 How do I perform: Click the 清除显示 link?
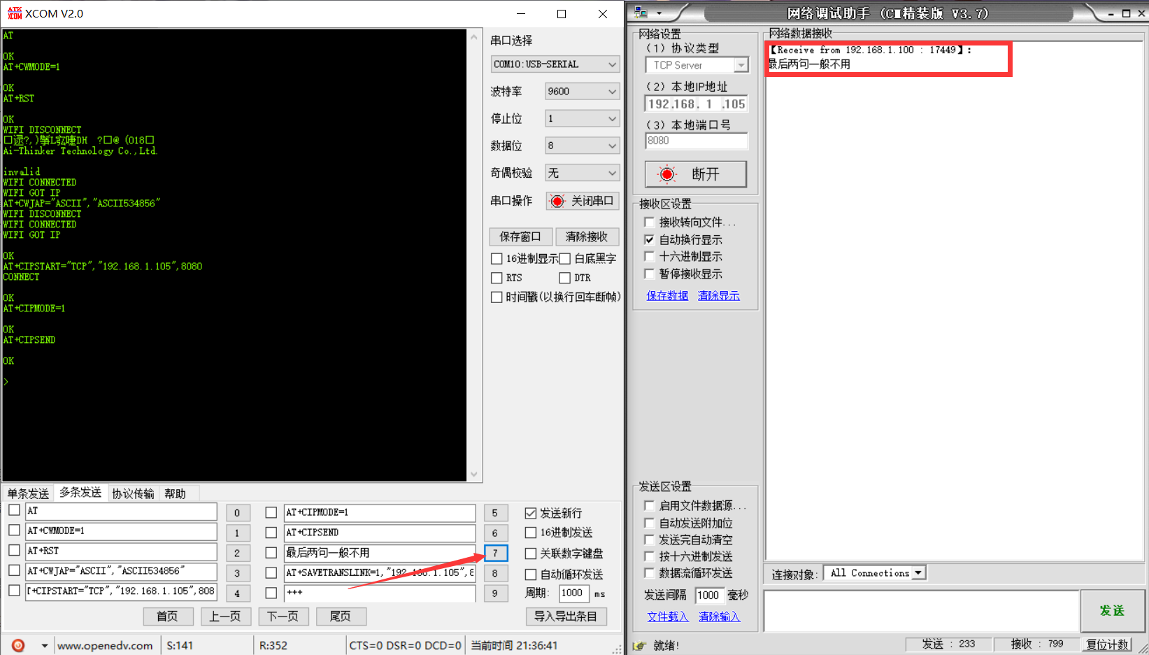(x=719, y=296)
